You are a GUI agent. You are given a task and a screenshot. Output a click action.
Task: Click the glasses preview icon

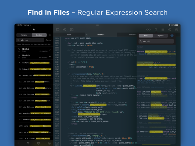pos(149,30)
